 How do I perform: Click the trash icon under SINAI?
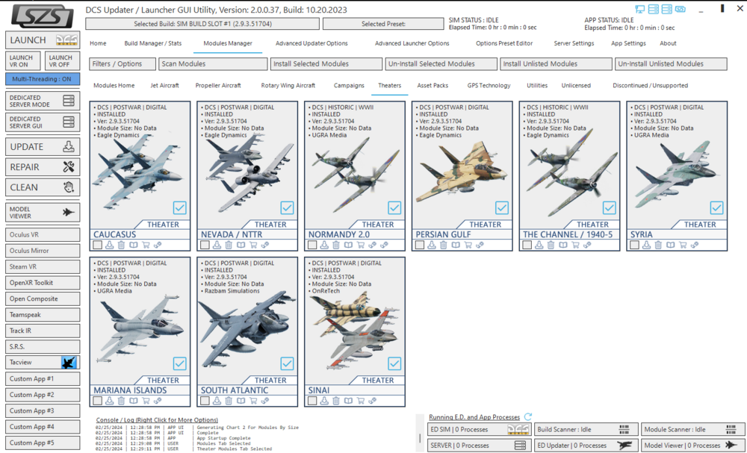(x=336, y=401)
